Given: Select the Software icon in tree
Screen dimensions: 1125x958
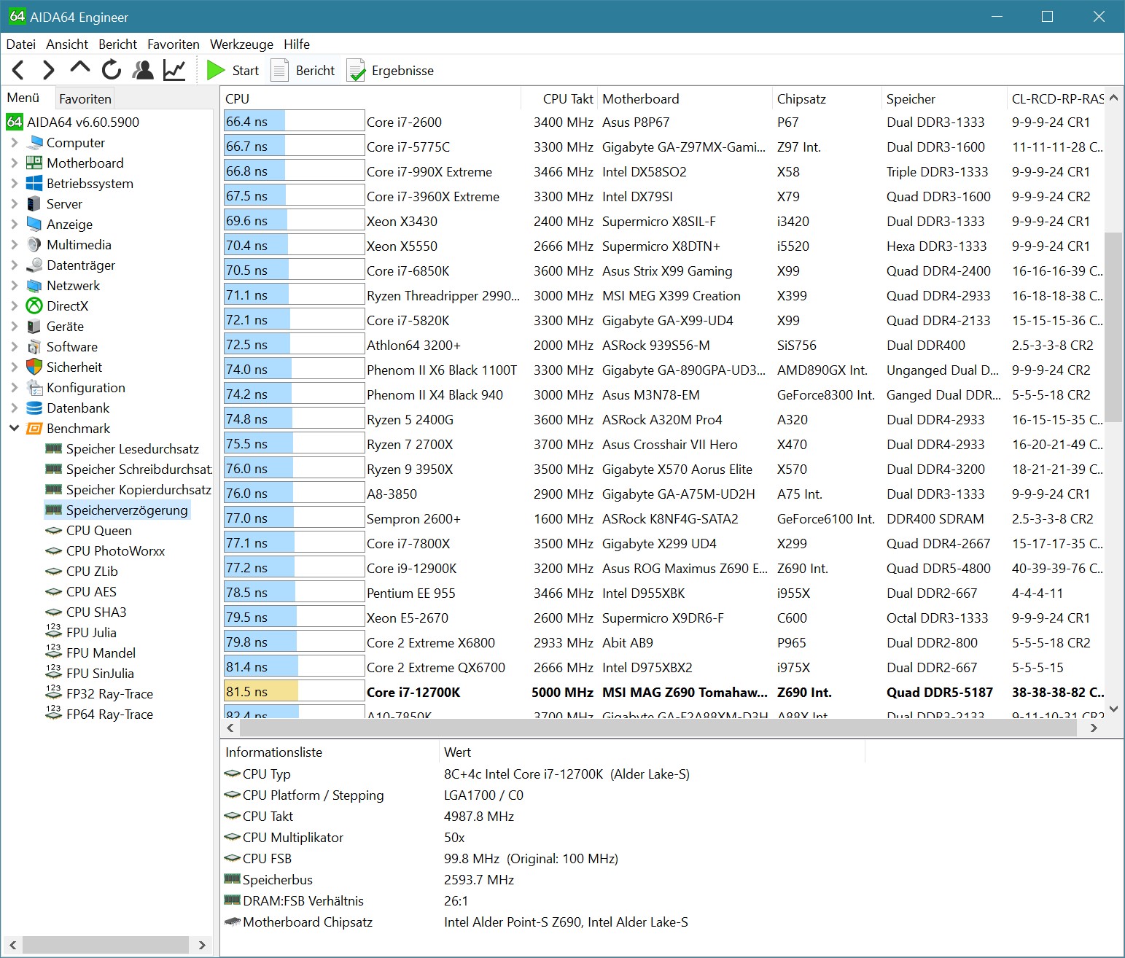Looking at the screenshot, I should (34, 347).
